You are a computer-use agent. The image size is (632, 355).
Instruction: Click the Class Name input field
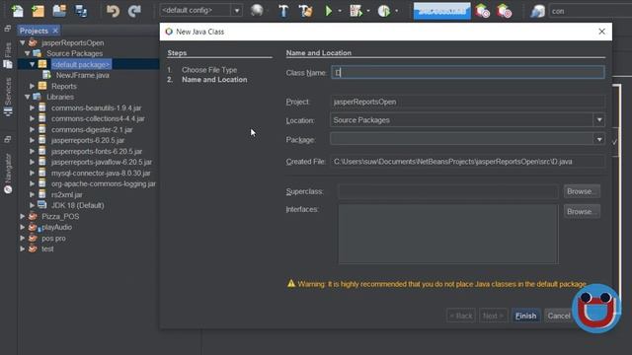pos(468,72)
